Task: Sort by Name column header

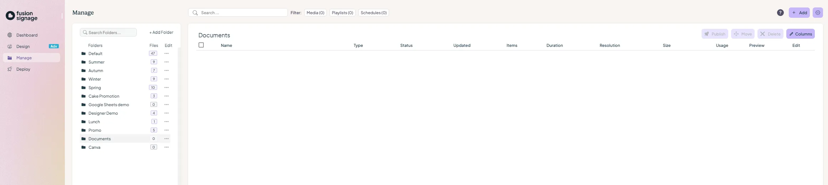Action: click(x=226, y=45)
